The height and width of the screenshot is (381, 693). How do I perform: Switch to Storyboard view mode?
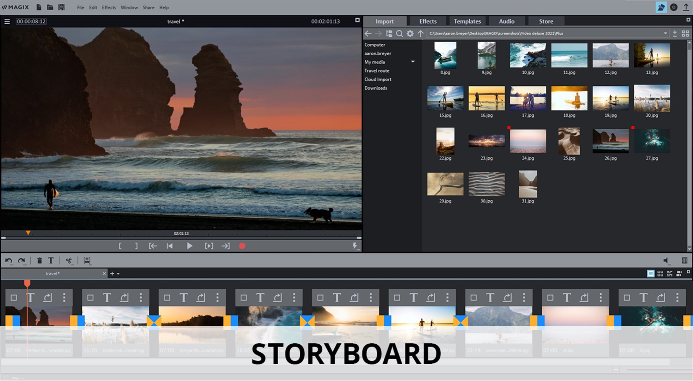point(651,273)
